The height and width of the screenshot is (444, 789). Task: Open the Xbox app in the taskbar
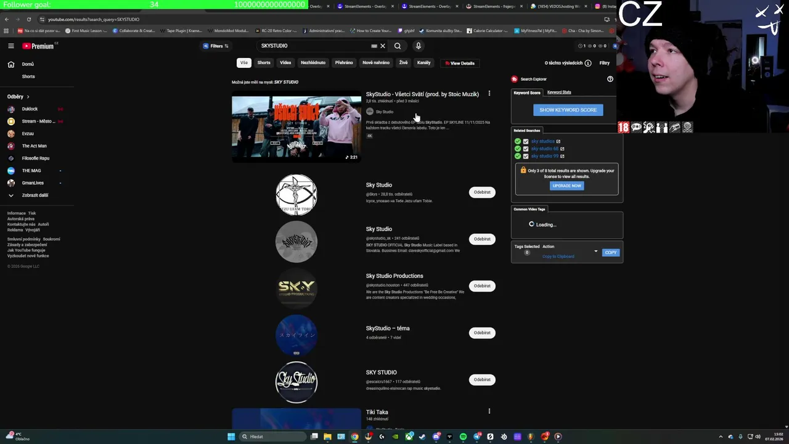pyautogui.click(x=409, y=437)
